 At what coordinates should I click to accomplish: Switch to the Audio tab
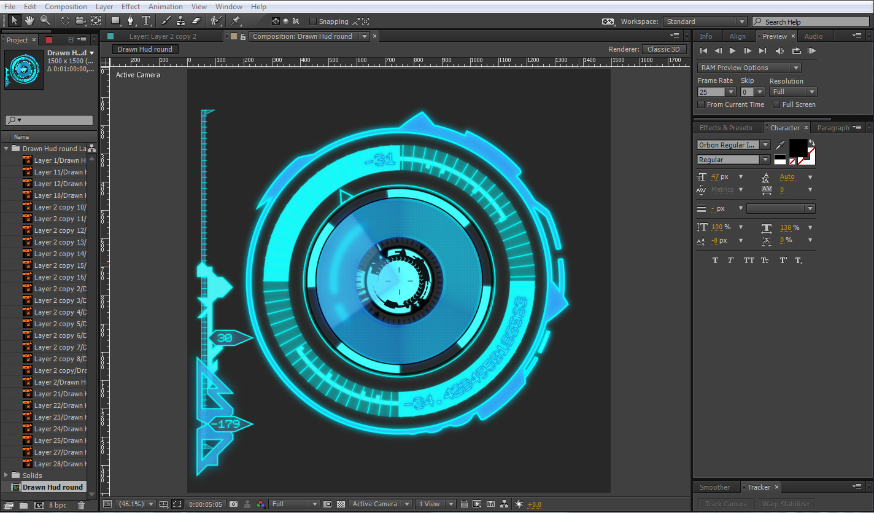pyautogui.click(x=813, y=36)
